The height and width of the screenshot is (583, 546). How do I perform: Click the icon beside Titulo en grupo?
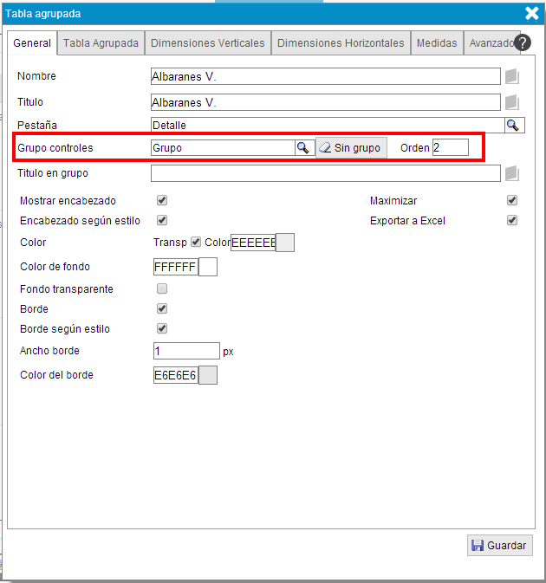[512, 173]
